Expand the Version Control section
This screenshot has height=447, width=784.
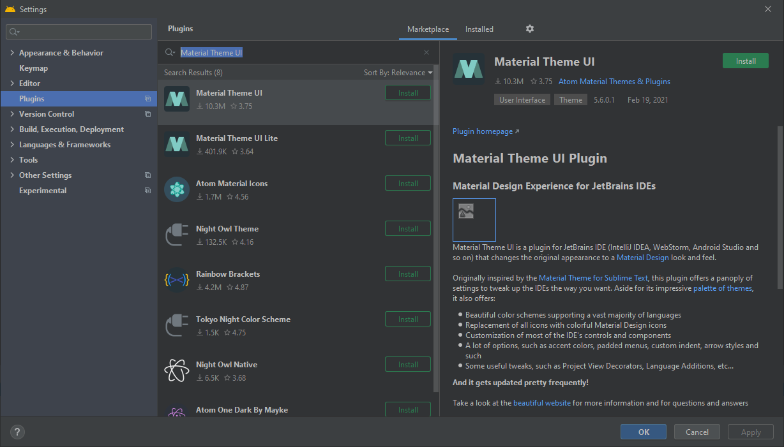12,114
